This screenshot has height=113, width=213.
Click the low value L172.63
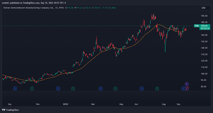coord(87,8)
